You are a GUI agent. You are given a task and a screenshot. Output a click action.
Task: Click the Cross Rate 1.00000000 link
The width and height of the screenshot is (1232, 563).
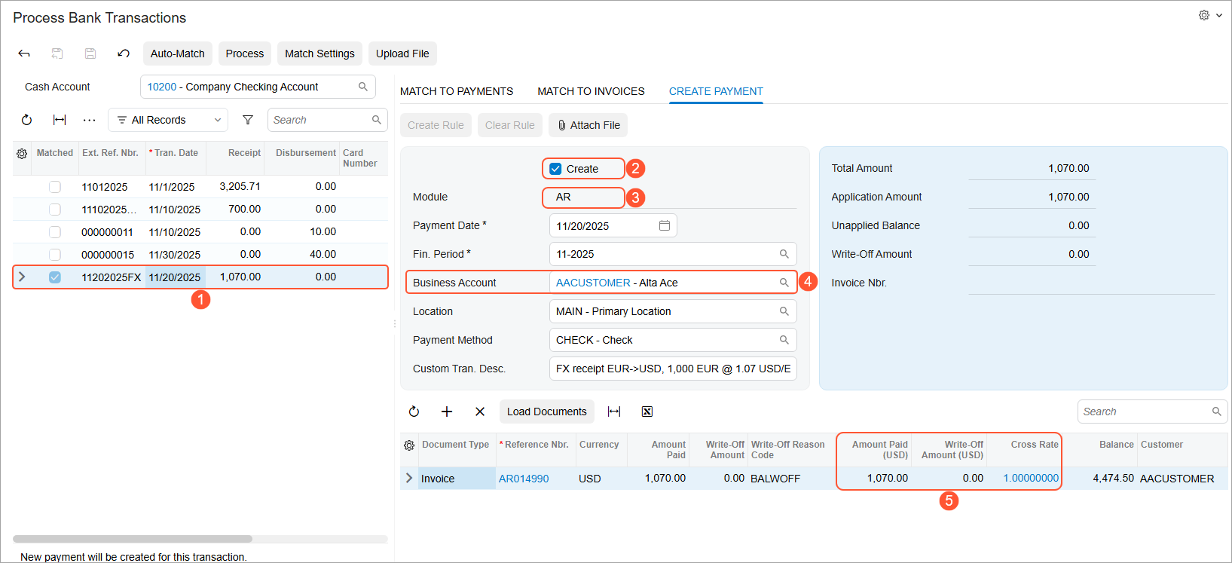tap(1031, 478)
